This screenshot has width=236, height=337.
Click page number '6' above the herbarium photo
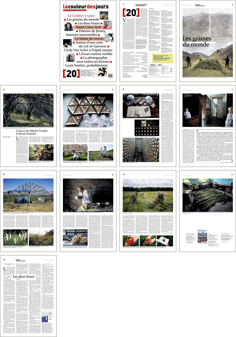tap(123, 89)
